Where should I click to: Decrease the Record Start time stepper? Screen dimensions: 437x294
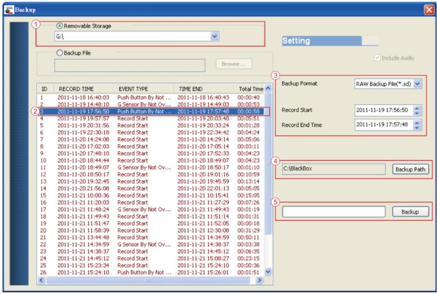click(x=417, y=113)
